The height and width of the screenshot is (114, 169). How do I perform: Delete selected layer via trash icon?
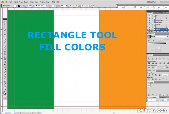[x=167, y=31]
